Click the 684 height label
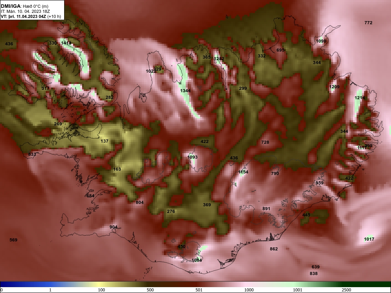Image resolution: width=391 pixels, height=293 pixels. [90, 196]
